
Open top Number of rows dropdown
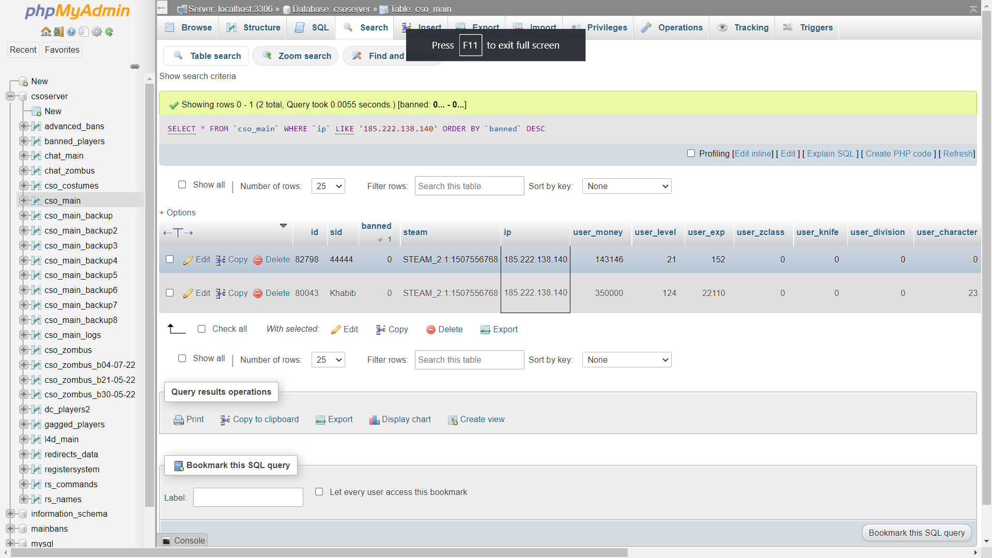pos(328,186)
